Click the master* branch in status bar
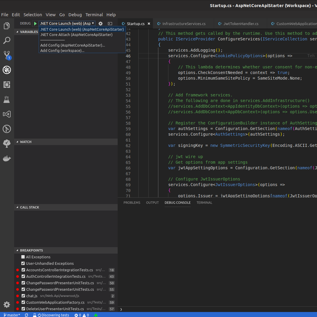Screen dimensions: 317x317 (x=12, y=315)
